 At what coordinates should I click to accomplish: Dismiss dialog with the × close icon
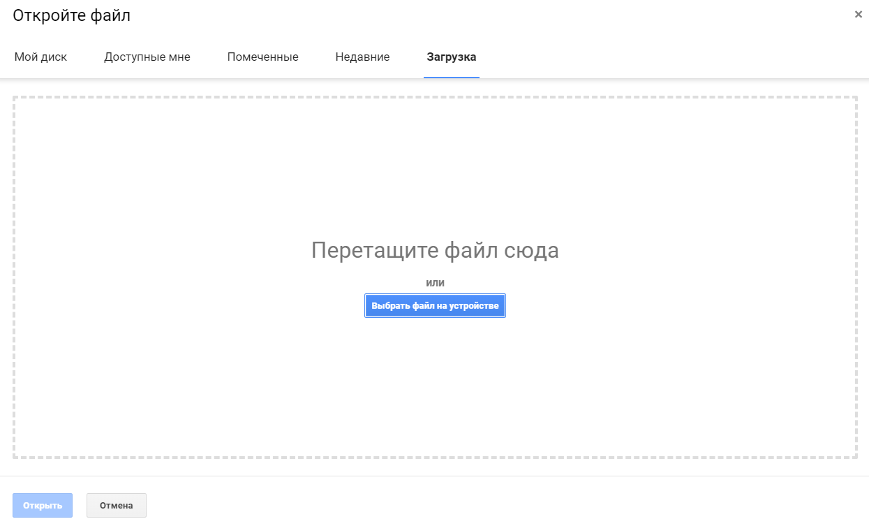click(858, 13)
